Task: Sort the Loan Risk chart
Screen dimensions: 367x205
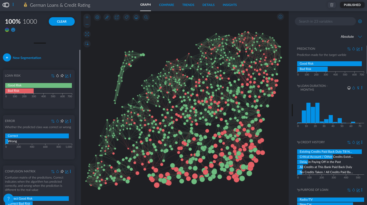Action: [53, 76]
